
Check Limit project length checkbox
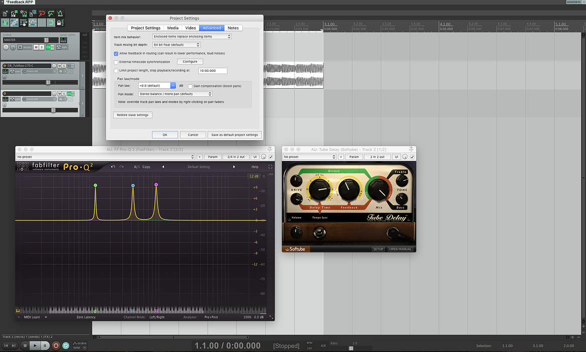[x=116, y=71]
